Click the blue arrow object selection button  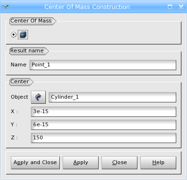pyautogui.click(x=38, y=97)
